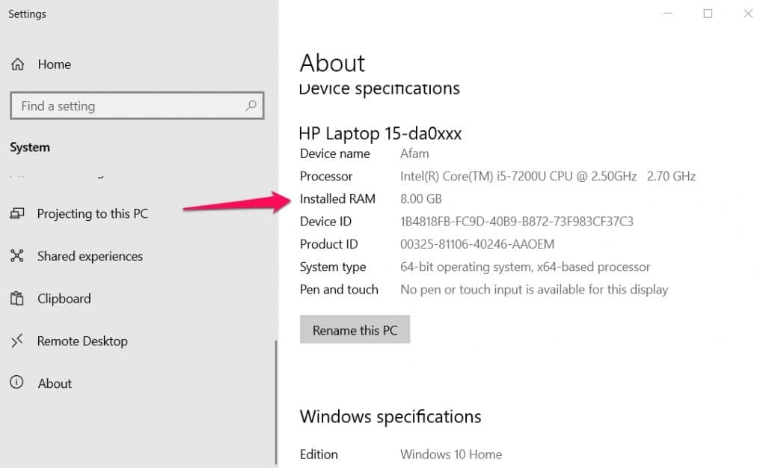Click the 8.00 GB RAM value
The width and height of the screenshot is (766, 468).
420,198
